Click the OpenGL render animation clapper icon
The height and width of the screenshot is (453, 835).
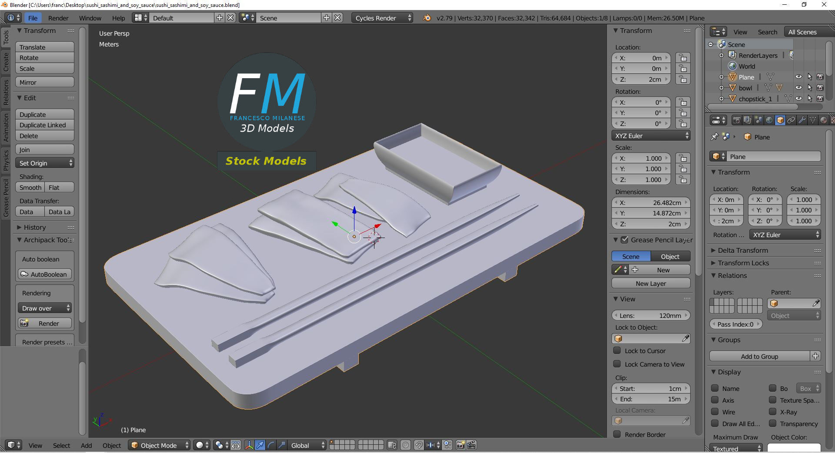tap(471, 445)
